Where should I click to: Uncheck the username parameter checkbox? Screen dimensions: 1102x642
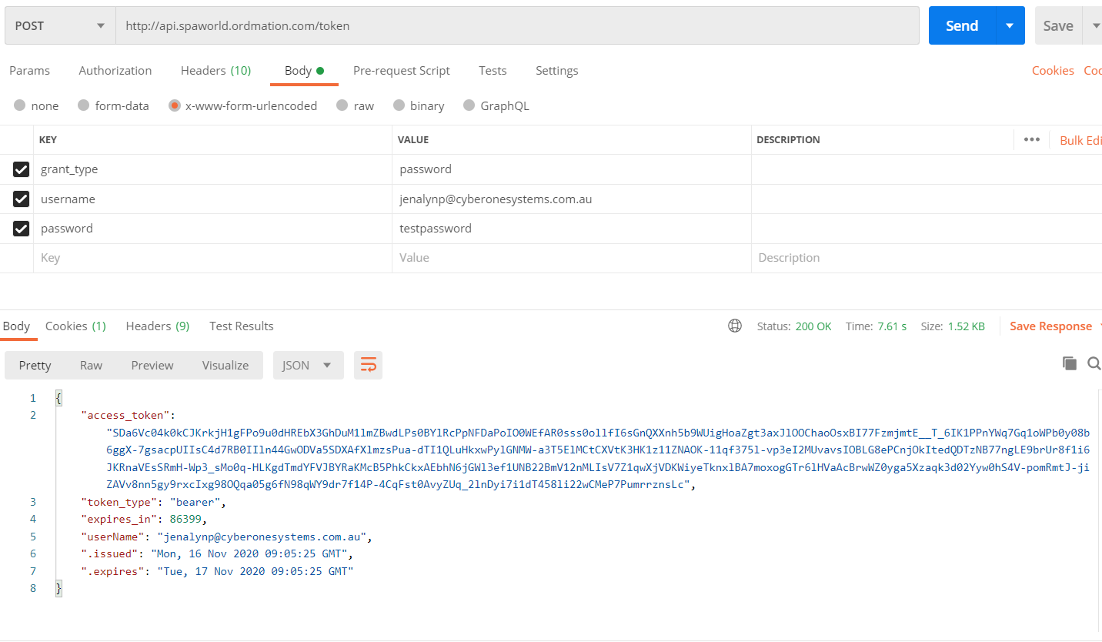[22, 199]
